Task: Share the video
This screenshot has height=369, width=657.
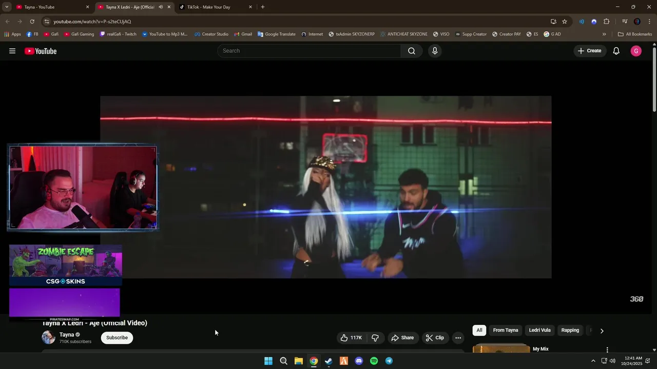Action: [x=402, y=338]
